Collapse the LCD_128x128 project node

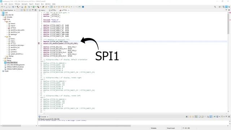tap(1, 15)
